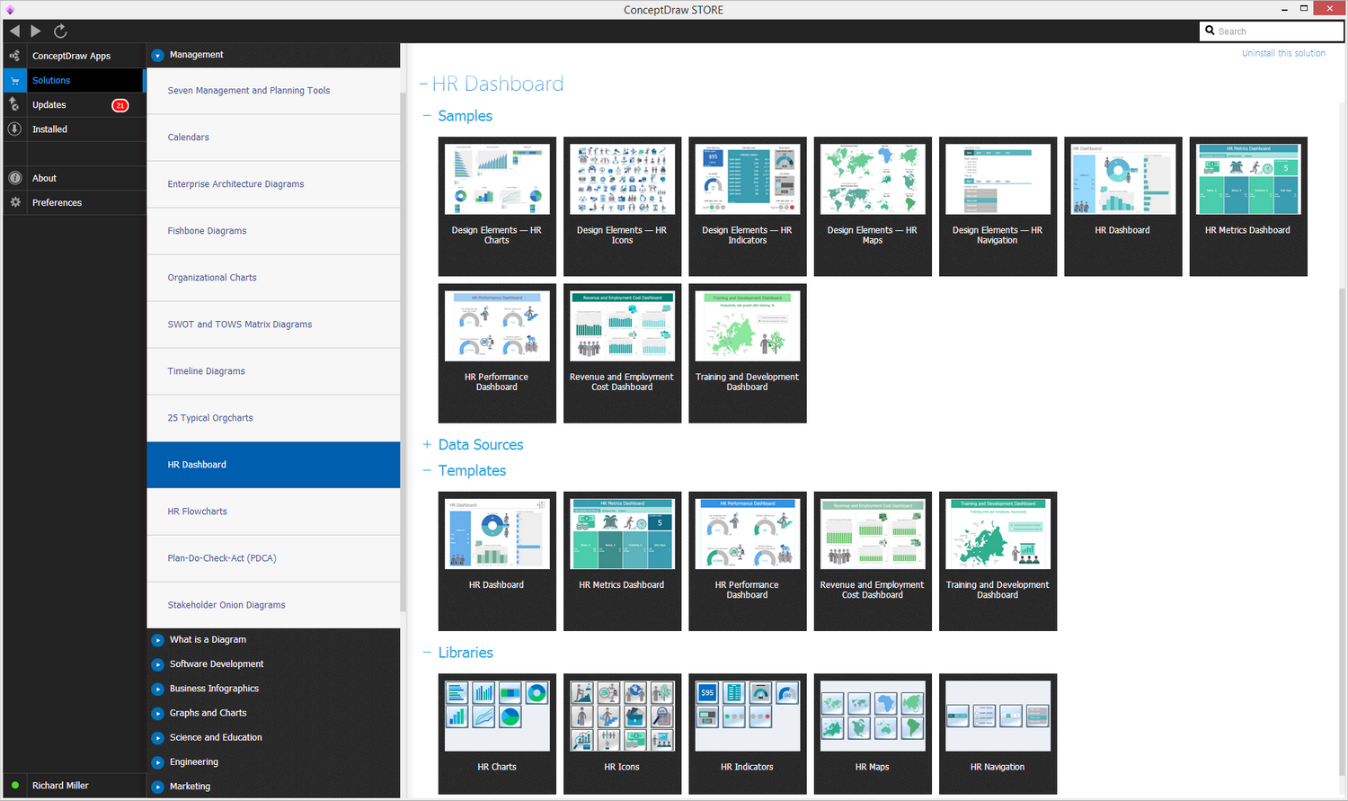Screen dimensions: 1348x801
Task: Open the Revenue and Employment Cost Dashboard sample
Action: coord(622,353)
